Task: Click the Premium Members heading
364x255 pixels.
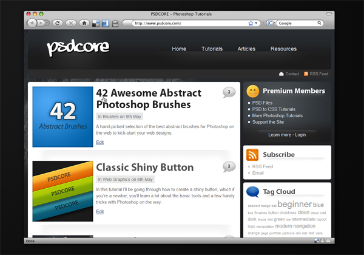Action: pyautogui.click(x=294, y=91)
